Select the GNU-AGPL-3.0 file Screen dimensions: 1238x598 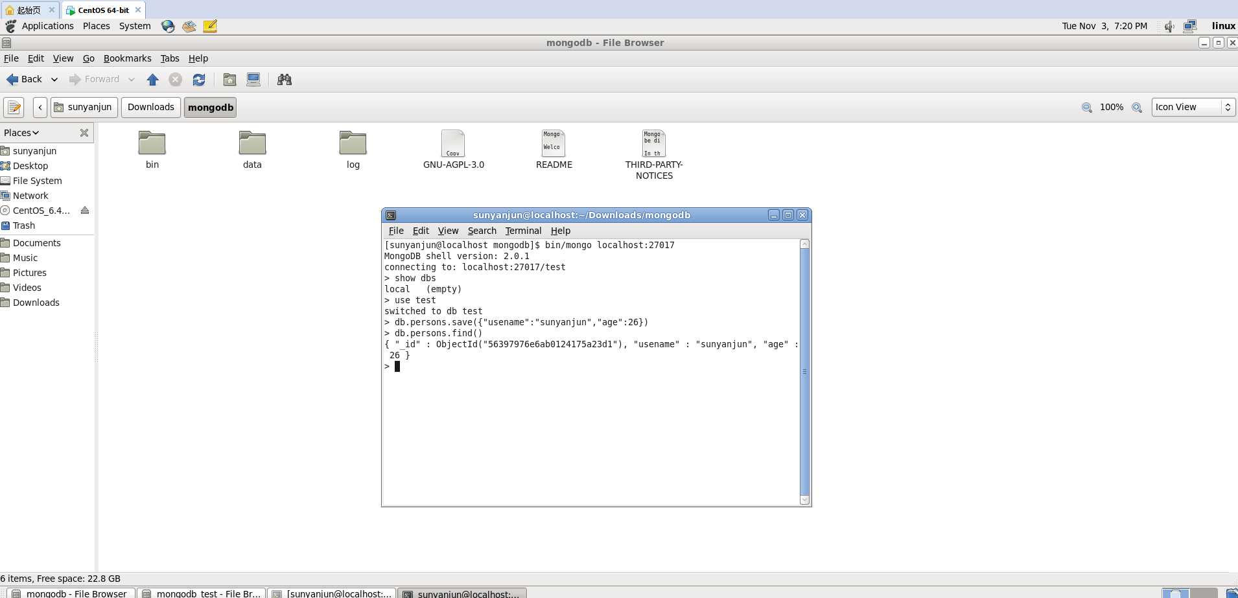(453, 150)
